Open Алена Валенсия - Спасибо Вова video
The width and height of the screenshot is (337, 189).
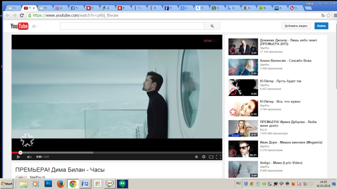point(286,61)
